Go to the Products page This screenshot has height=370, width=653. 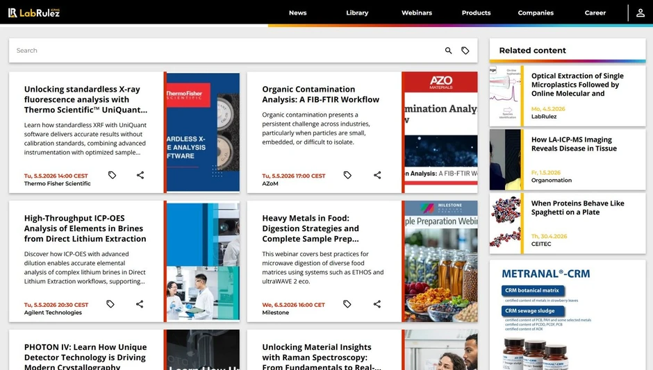click(x=476, y=13)
